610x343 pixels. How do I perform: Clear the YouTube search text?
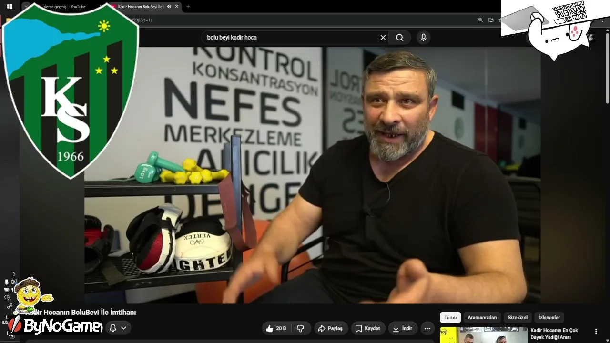383,38
